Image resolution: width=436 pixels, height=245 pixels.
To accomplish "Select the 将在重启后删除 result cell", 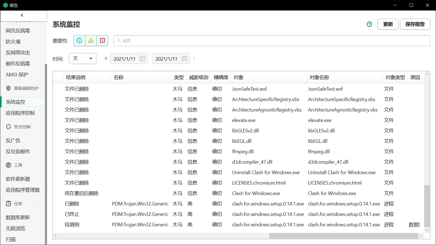I will (x=81, y=193).
